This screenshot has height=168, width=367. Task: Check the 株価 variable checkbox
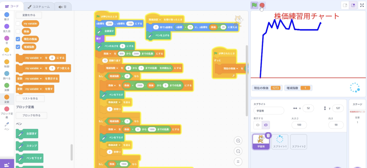tap(18, 31)
